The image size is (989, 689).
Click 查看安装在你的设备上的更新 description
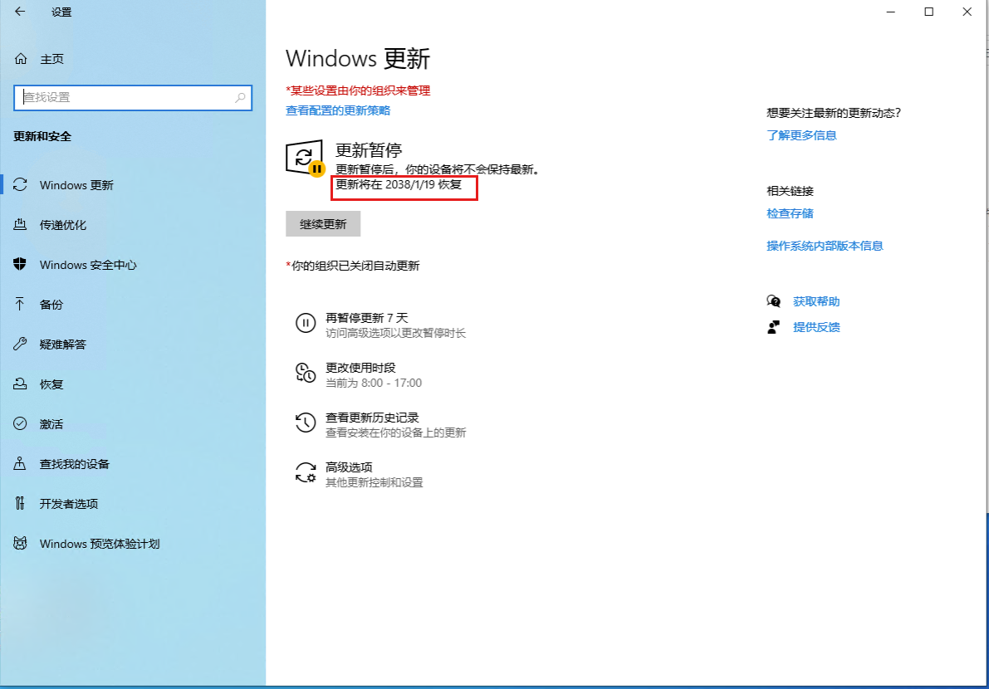tap(395, 432)
